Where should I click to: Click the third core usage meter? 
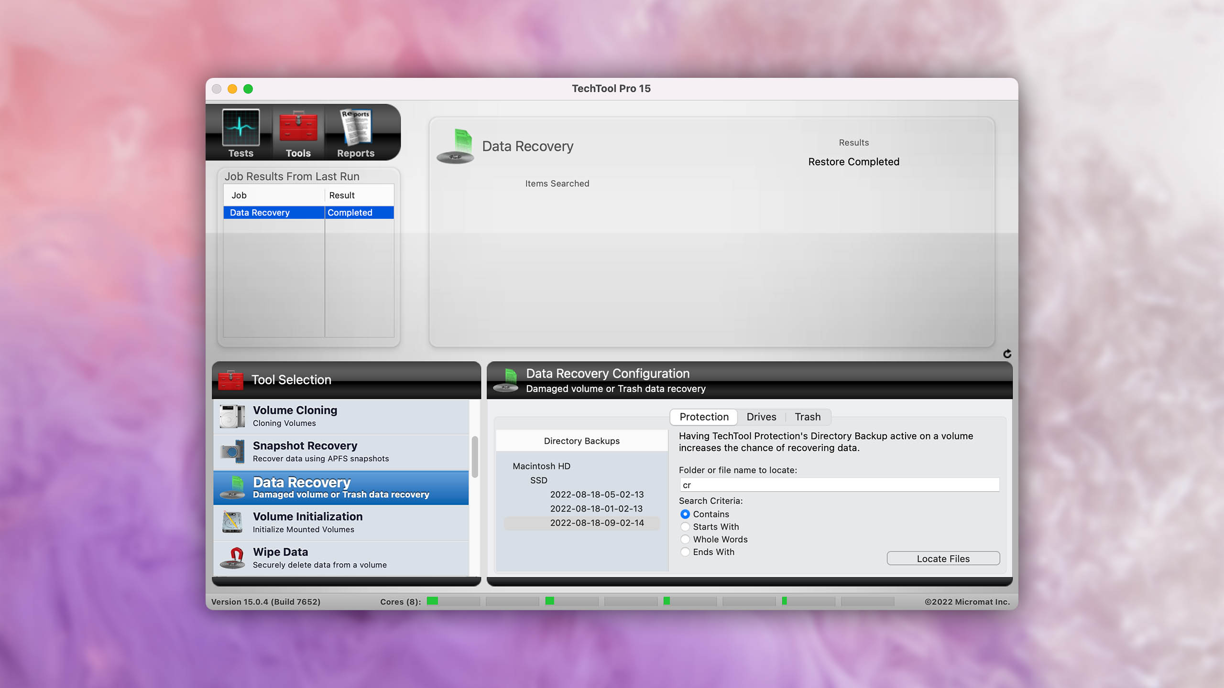coord(572,601)
